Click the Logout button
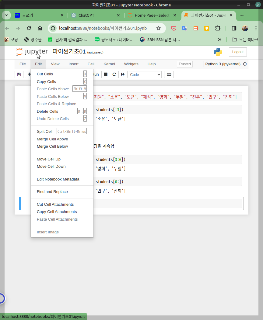Screen dimensions: 263x320 click(238, 52)
